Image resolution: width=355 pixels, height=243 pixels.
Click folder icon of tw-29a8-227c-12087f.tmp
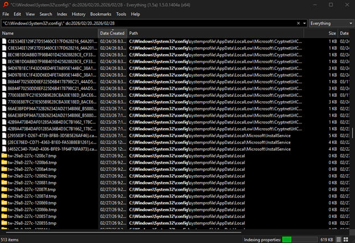click(5, 190)
